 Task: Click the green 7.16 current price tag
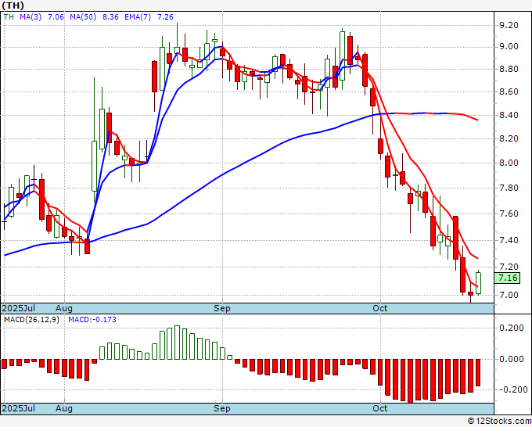pos(507,278)
